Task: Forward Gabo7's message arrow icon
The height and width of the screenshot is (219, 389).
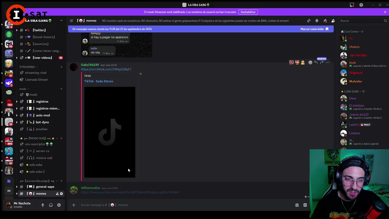Action: pos(322,62)
